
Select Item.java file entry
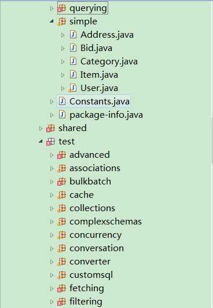click(99, 75)
